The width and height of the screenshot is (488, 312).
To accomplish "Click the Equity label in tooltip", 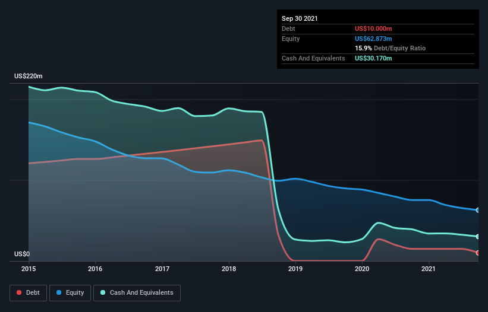I will 291,39.
